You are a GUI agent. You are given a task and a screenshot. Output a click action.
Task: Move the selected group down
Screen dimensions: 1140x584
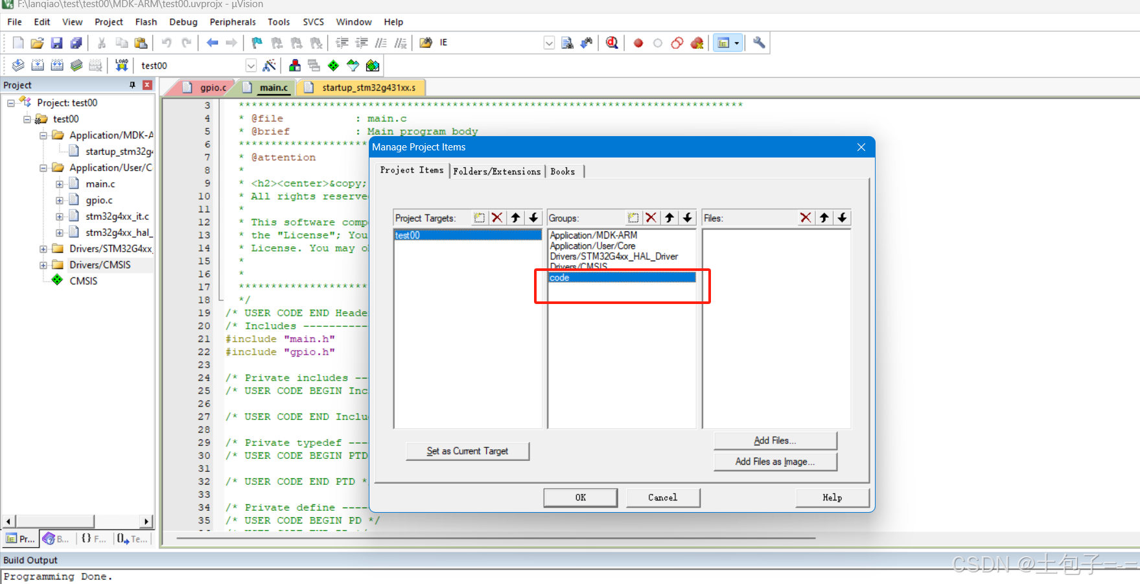688,218
